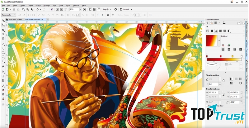Open the Object menu
Image resolution: width=249 pixels, height=128 pixels.
click(x=30, y=5)
